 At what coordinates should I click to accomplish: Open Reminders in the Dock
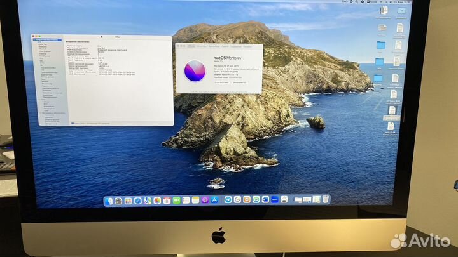coord(186,200)
